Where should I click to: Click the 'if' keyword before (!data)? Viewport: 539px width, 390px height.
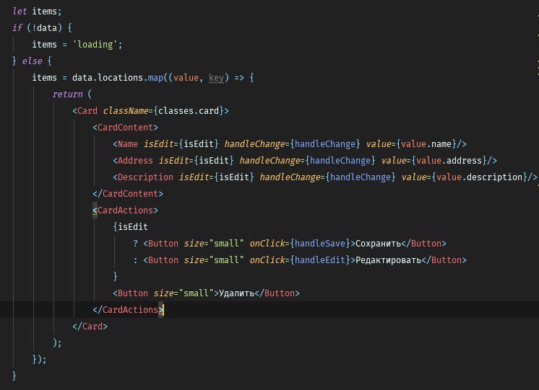[x=17, y=28]
